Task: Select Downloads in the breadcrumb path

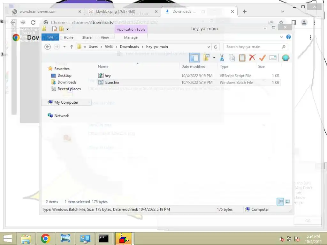Action: (x=129, y=47)
